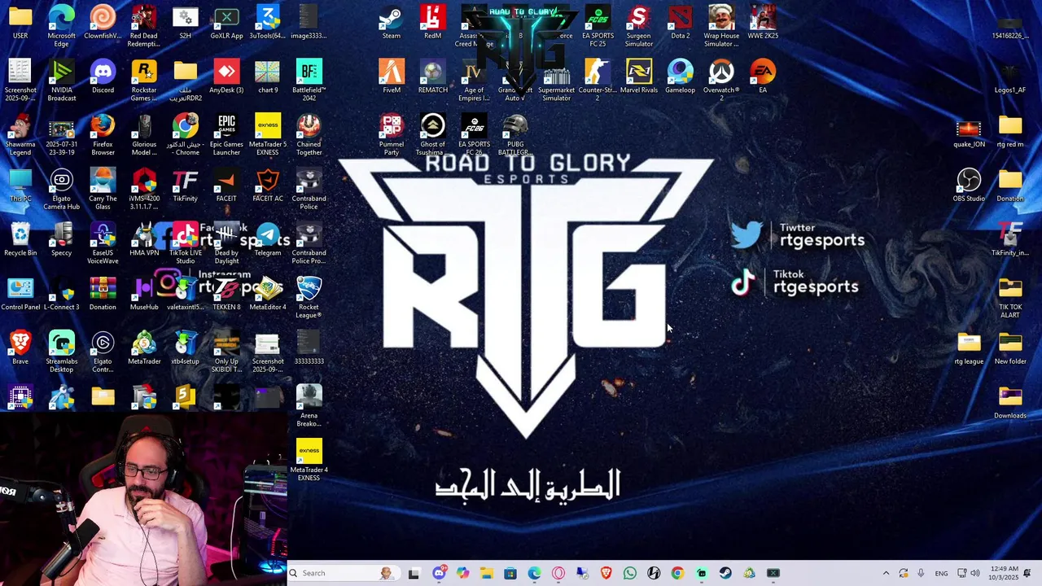Open the volume control in tray
Screen dimensions: 1042x586
[x=975, y=573]
